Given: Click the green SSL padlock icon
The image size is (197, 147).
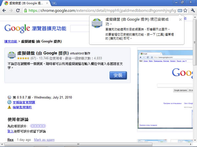Looking at the screenshot, I should [x=25, y=10].
